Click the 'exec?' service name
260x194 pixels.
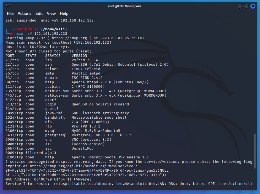51,100
